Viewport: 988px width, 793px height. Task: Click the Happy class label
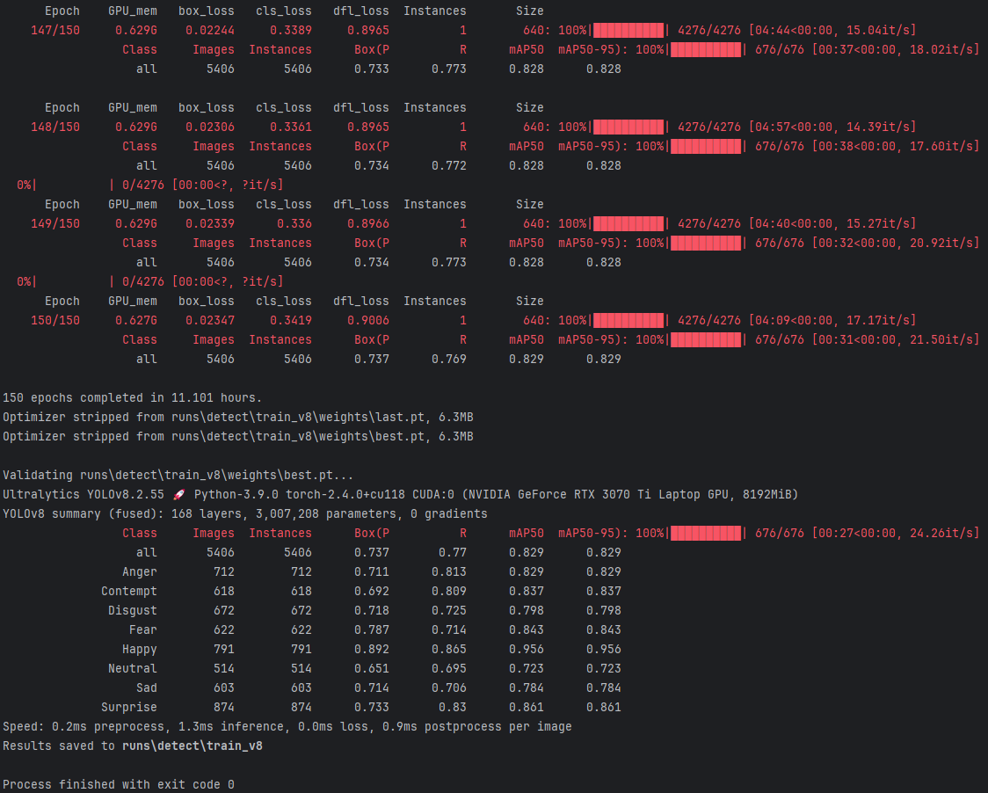coord(140,650)
